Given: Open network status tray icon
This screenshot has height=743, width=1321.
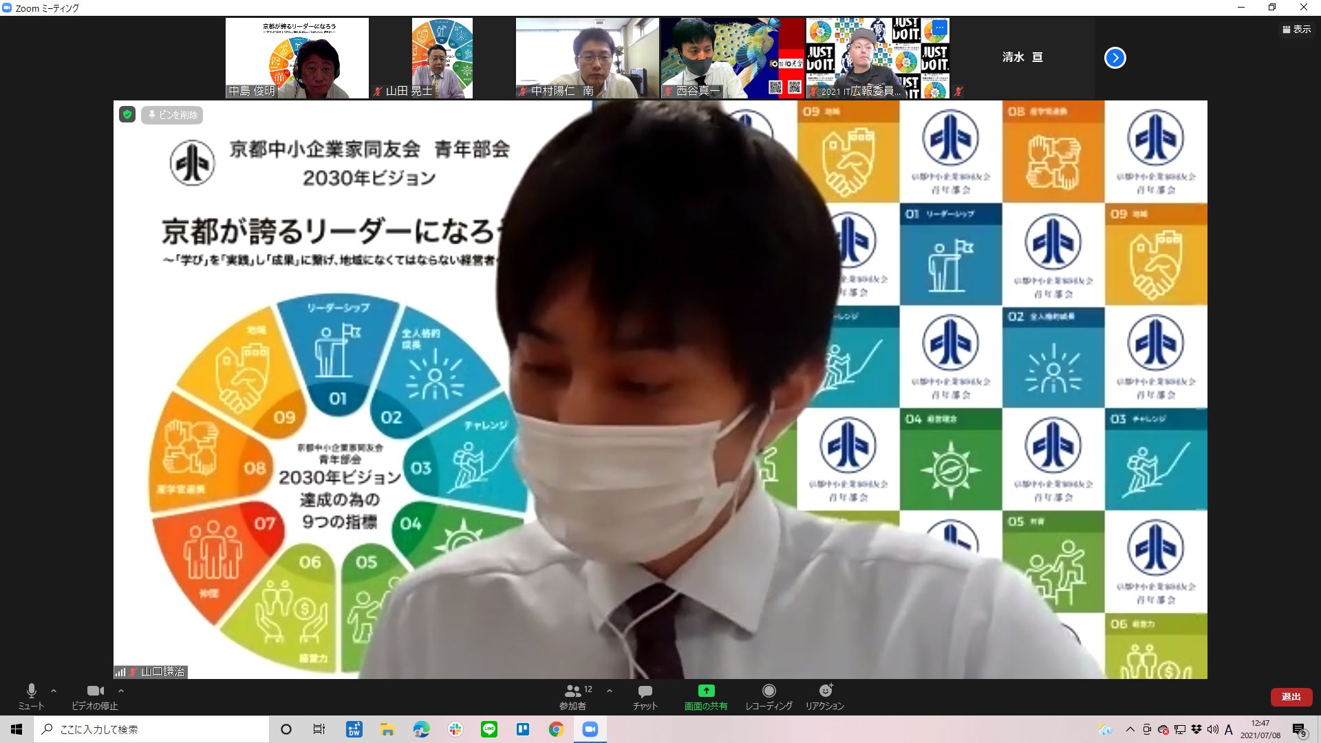Looking at the screenshot, I should (x=1180, y=729).
